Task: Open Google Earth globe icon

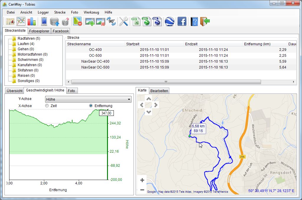Action: pyautogui.click(x=169, y=21)
